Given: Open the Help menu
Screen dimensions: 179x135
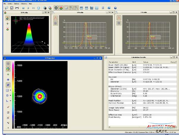Looking at the screenshot, I should tap(30, 4).
